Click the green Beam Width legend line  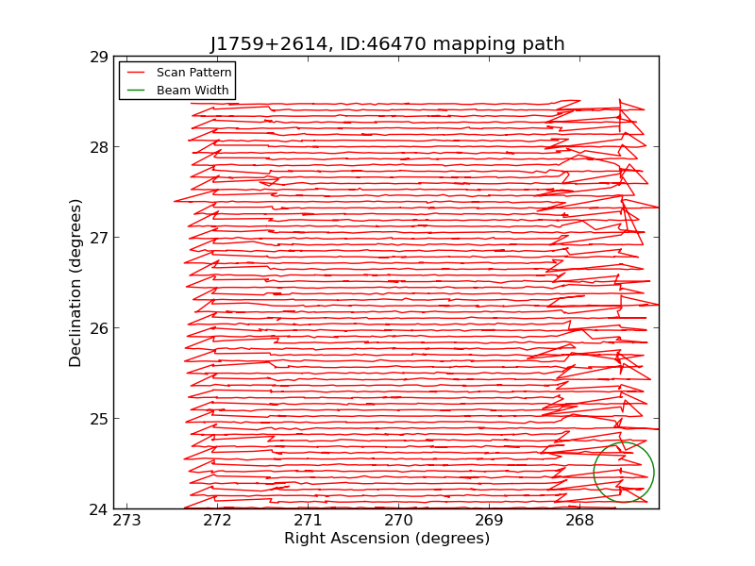[x=136, y=90]
